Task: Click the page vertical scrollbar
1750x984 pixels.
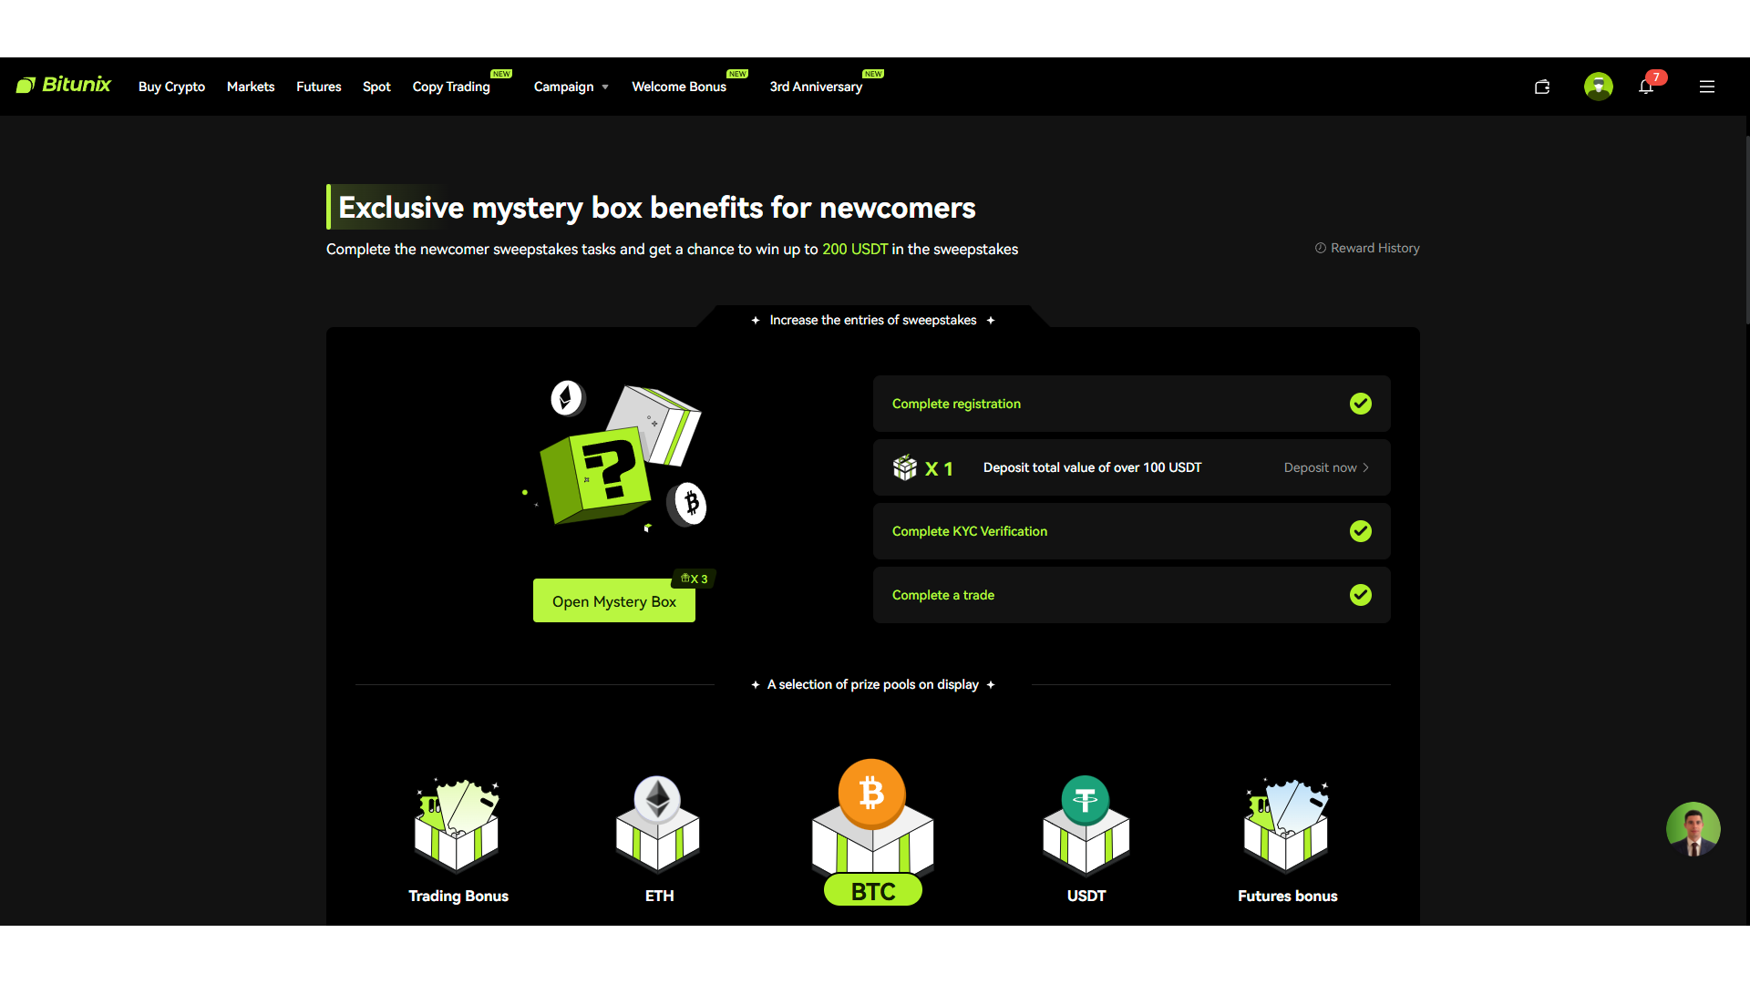Action: [x=1746, y=228]
